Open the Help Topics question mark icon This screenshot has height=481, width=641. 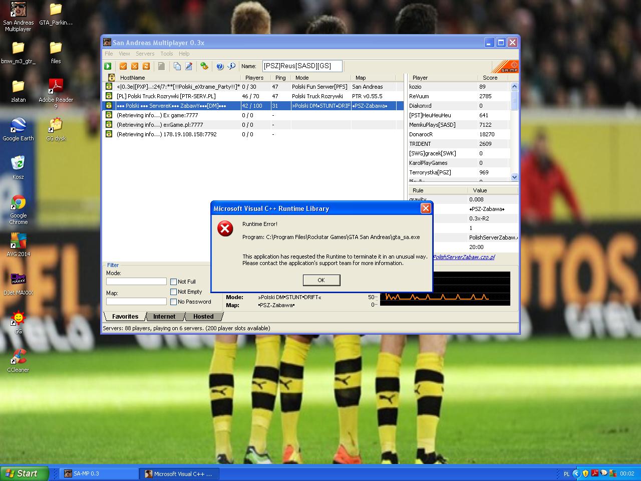[220, 66]
